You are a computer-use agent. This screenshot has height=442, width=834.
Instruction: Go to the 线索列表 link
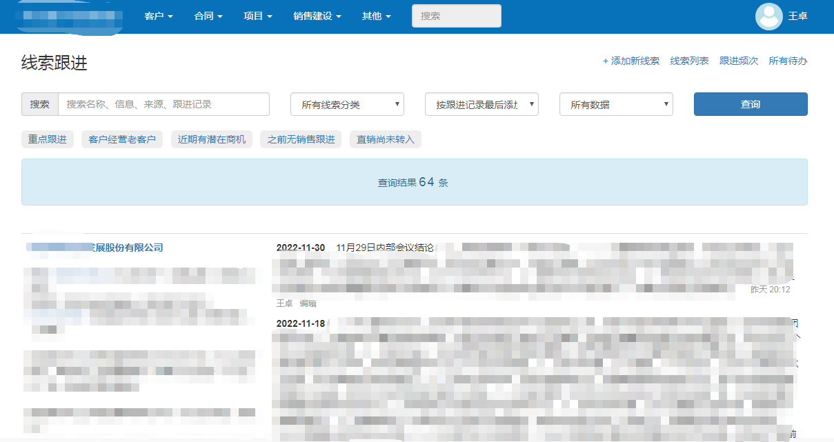(x=689, y=61)
